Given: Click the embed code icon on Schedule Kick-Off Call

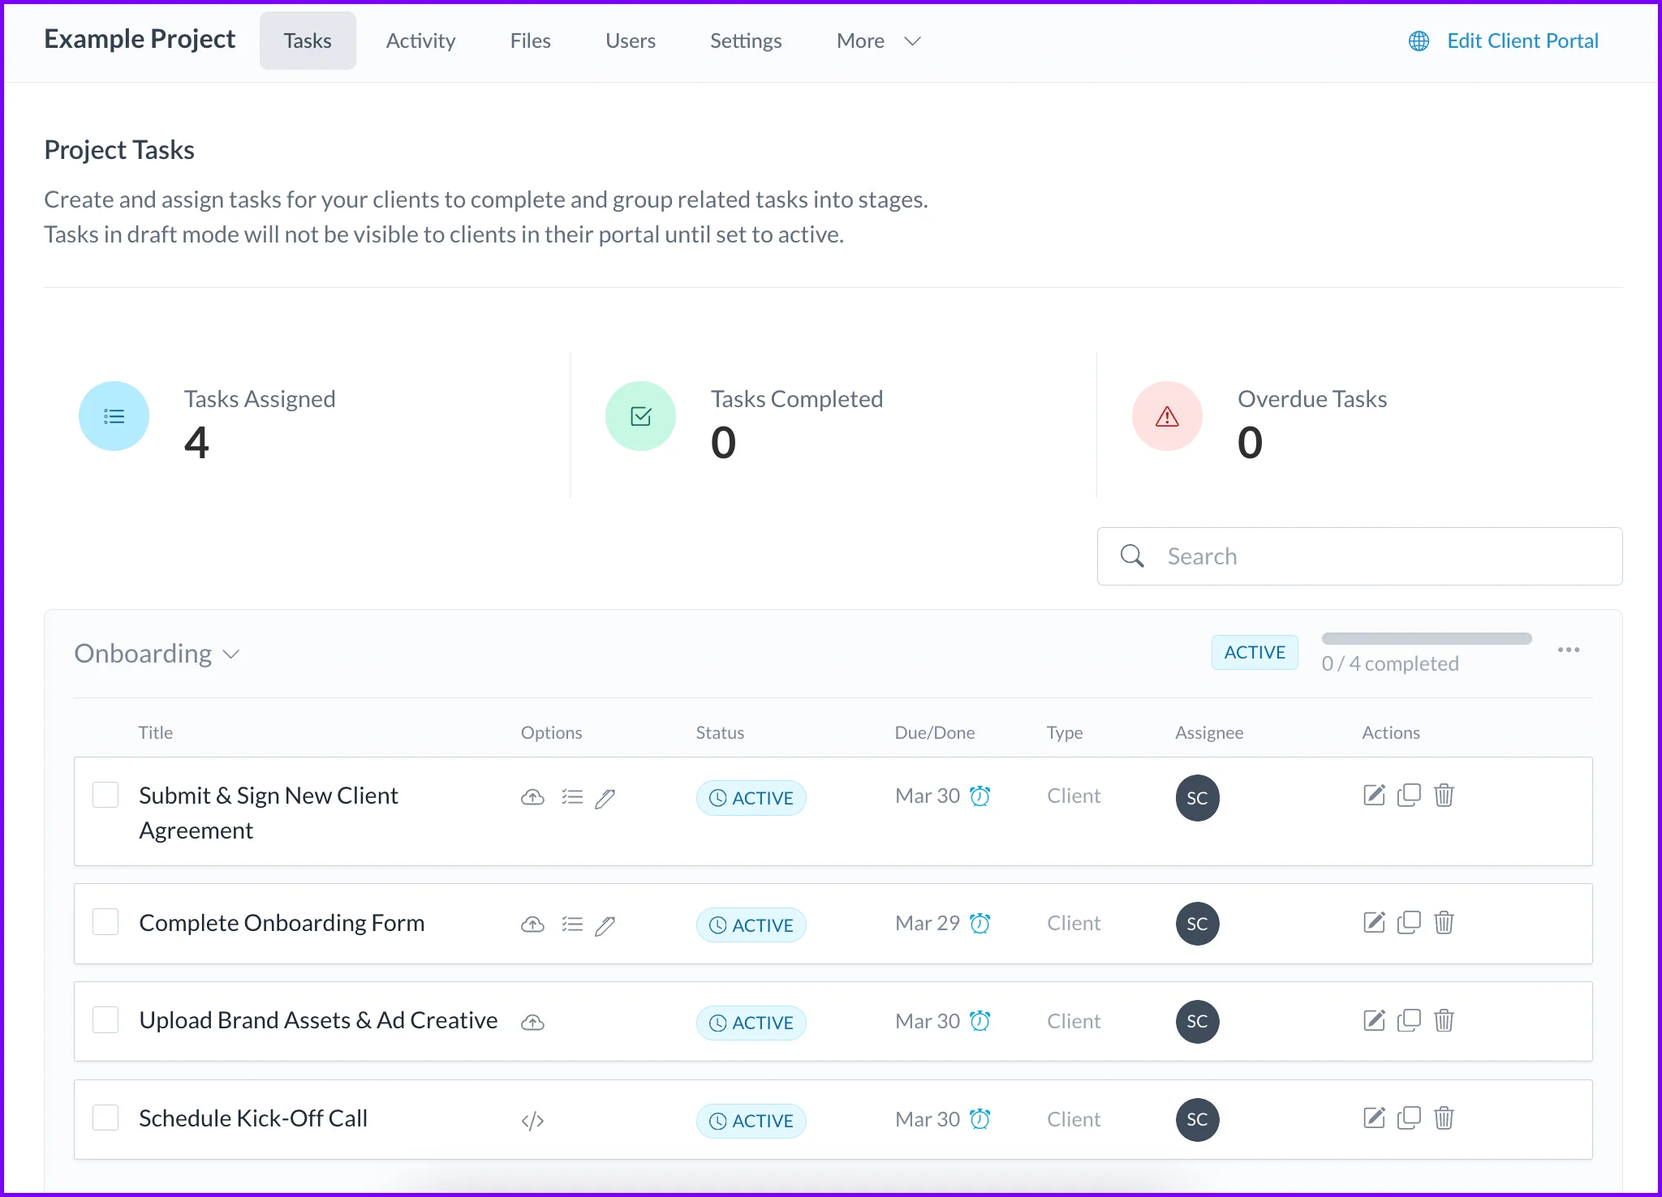Looking at the screenshot, I should tap(532, 1120).
